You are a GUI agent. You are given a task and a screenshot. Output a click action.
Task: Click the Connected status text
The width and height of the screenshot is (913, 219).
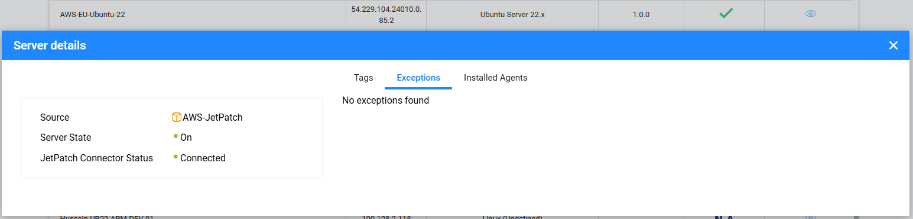click(x=203, y=158)
